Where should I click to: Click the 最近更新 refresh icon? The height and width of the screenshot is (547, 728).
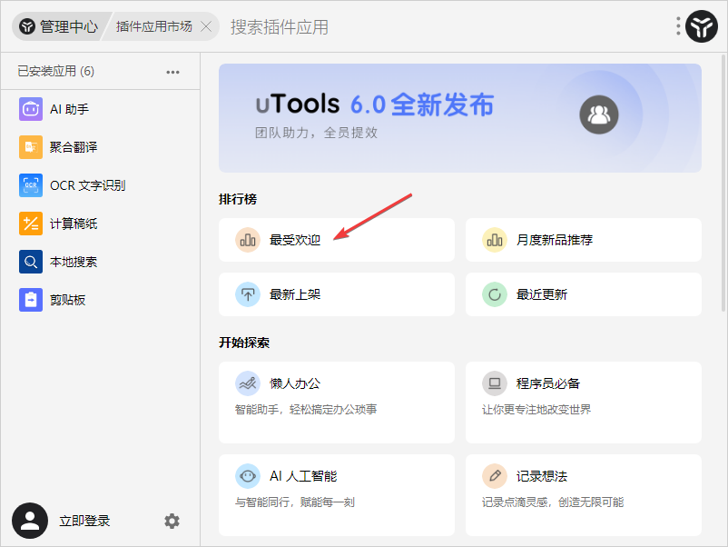[x=495, y=294]
